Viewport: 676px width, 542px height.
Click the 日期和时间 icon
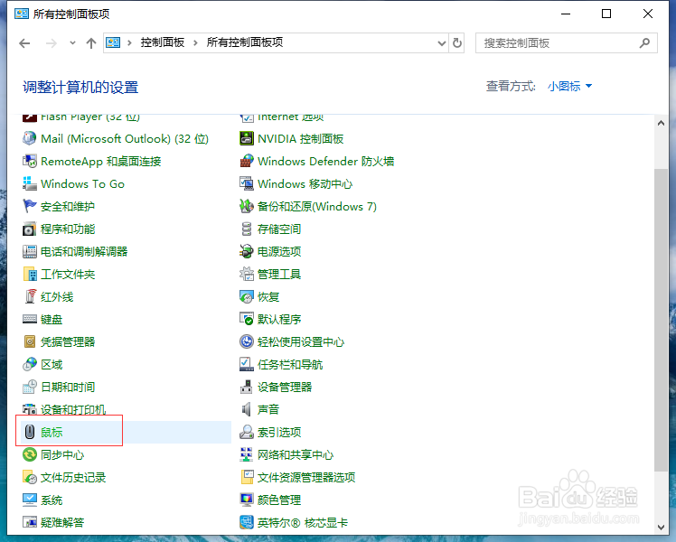pyautogui.click(x=29, y=387)
